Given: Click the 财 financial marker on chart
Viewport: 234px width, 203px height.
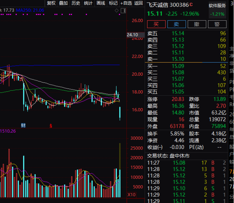Looking at the screenshot, I should (x=23, y=125).
